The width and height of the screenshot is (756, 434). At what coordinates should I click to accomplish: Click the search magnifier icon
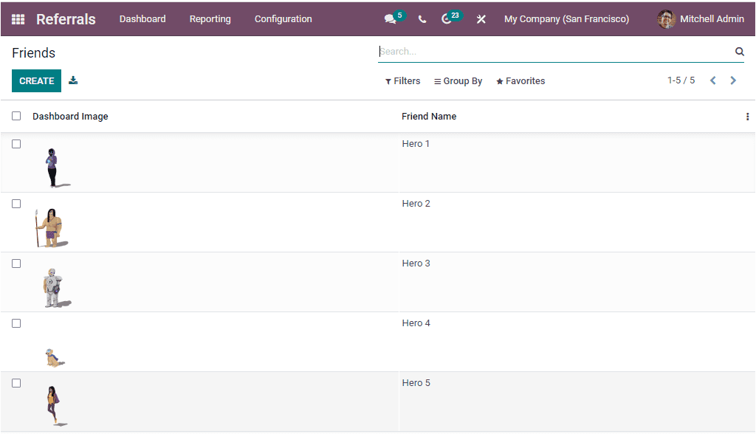click(x=739, y=51)
